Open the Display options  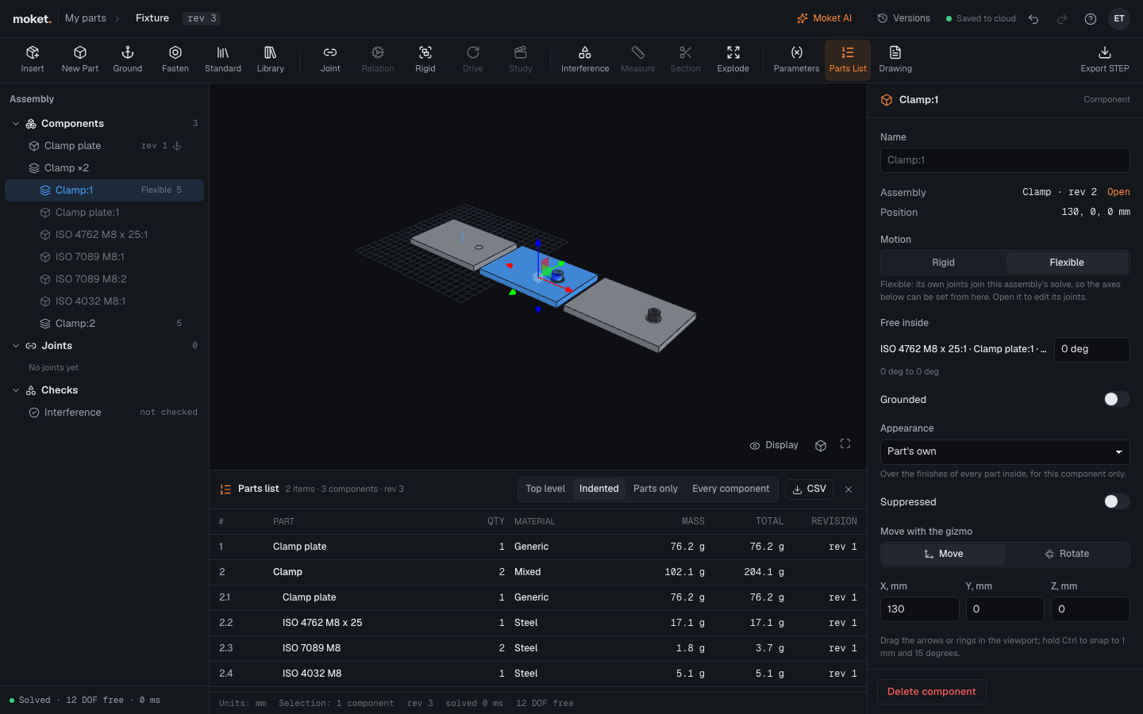click(x=774, y=445)
